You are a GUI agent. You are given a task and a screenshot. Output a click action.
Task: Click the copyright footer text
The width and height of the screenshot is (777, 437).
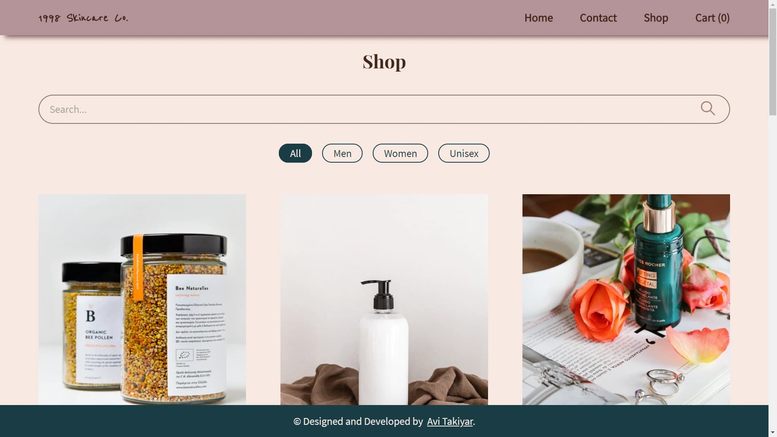(358, 422)
